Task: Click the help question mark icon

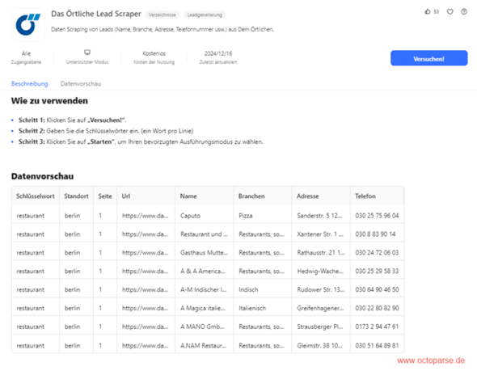Action: pos(464,11)
